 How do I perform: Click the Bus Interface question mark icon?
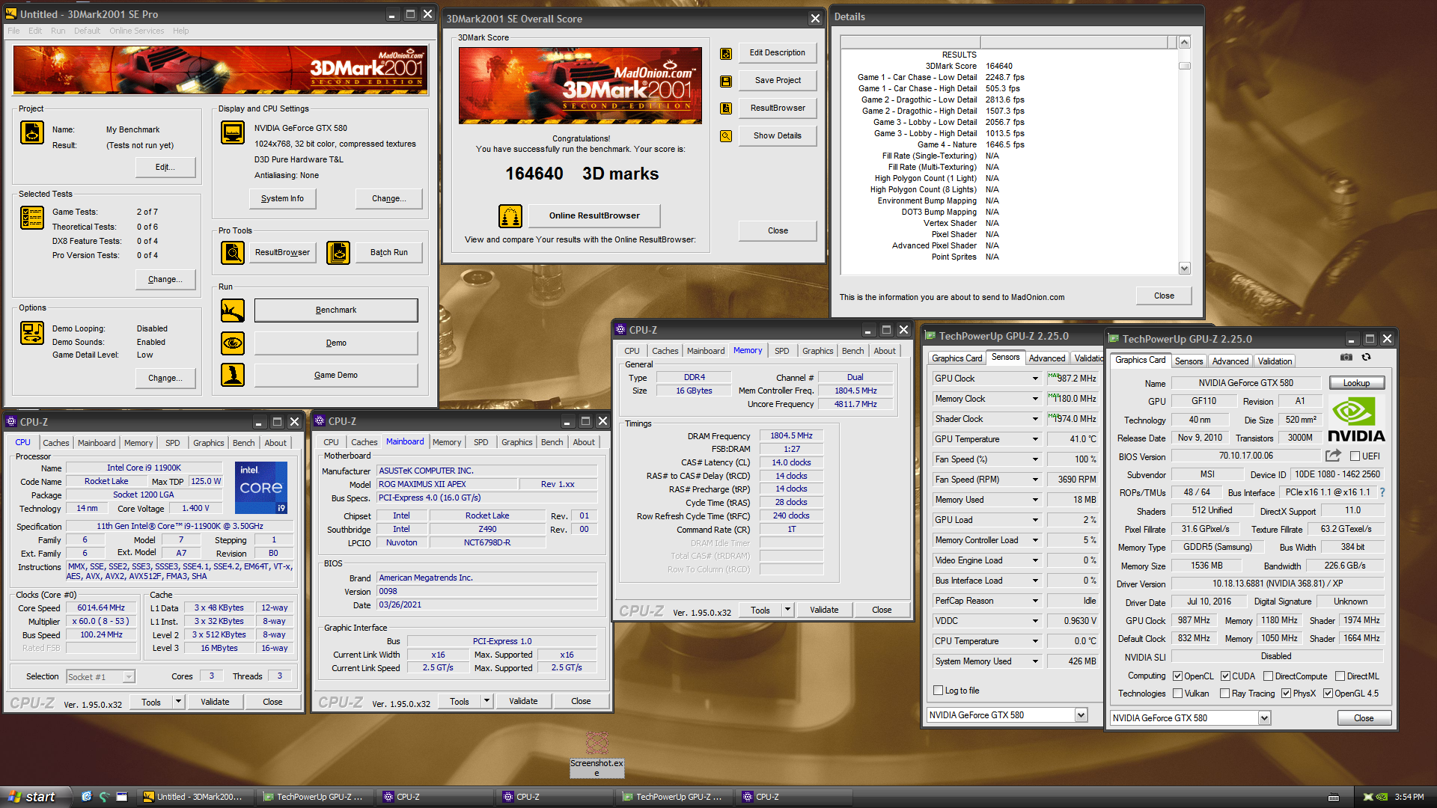[x=1382, y=492]
